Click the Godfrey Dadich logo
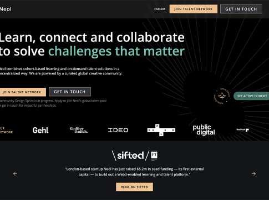269x200 pixels. 79,130
